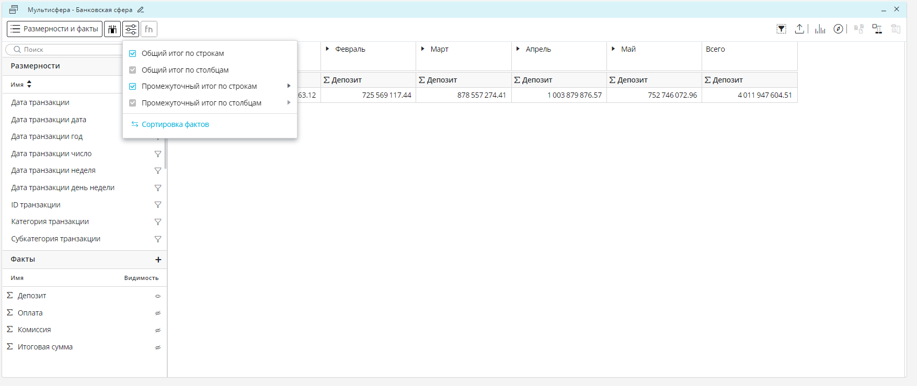Open the bar chart visualization icon
The width and height of the screenshot is (917, 386).
coord(820,29)
